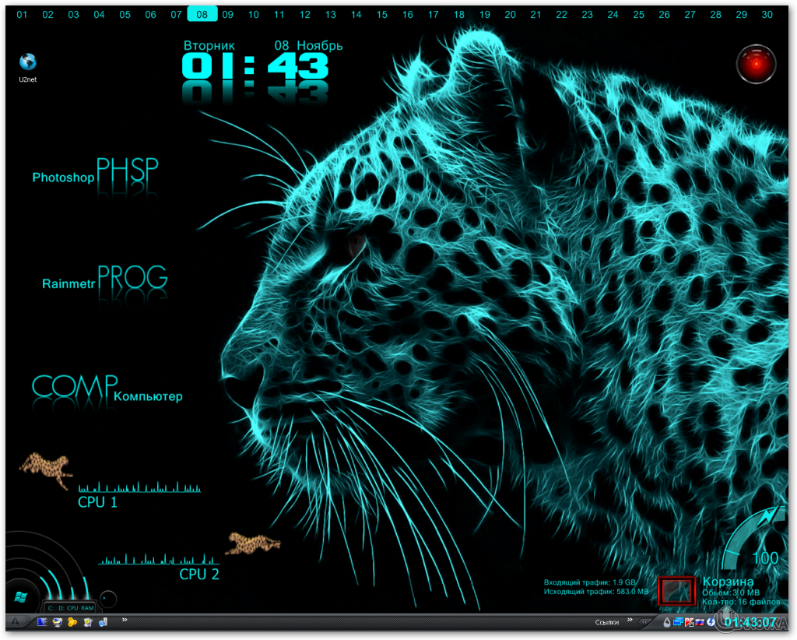Select day 30 in the calendar bar
This screenshot has width=797, height=640.
point(767,15)
